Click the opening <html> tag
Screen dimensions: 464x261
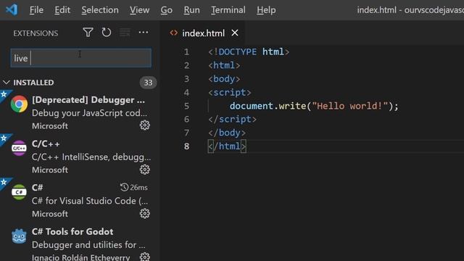coord(224,65)
